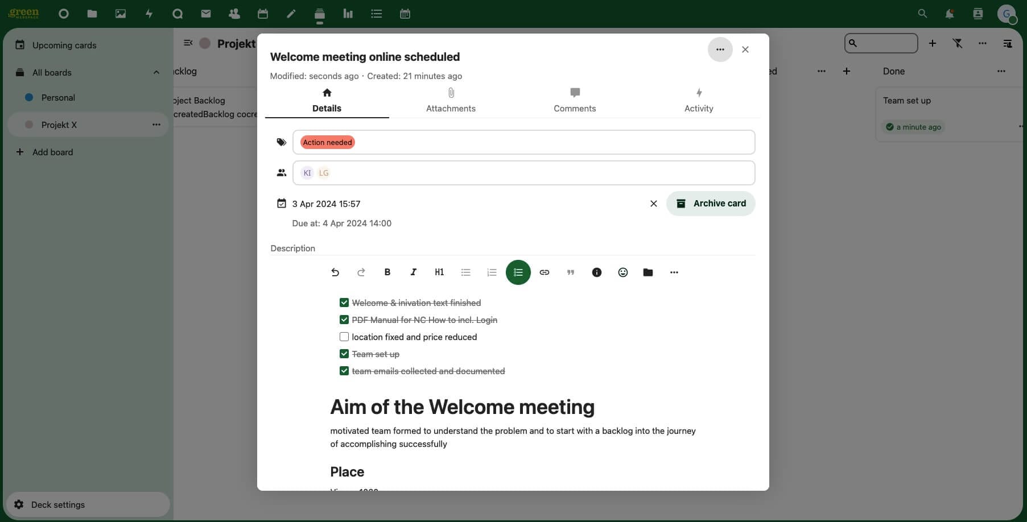The width and height of the screenshot is (1027, 522).
Task: Check 'location fixed and price reduced' item
Action: 344,337
